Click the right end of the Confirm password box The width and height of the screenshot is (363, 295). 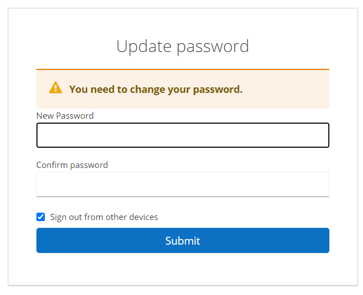click(319, 185)
